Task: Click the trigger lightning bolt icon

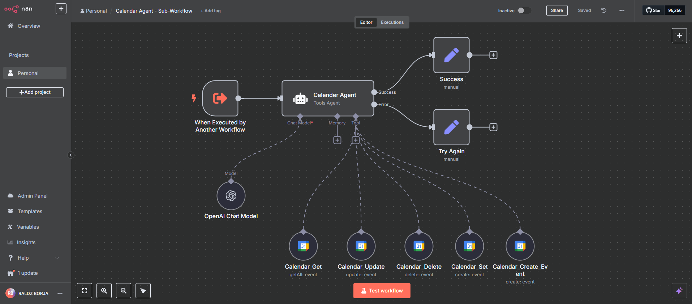Action: coord(194,98)
